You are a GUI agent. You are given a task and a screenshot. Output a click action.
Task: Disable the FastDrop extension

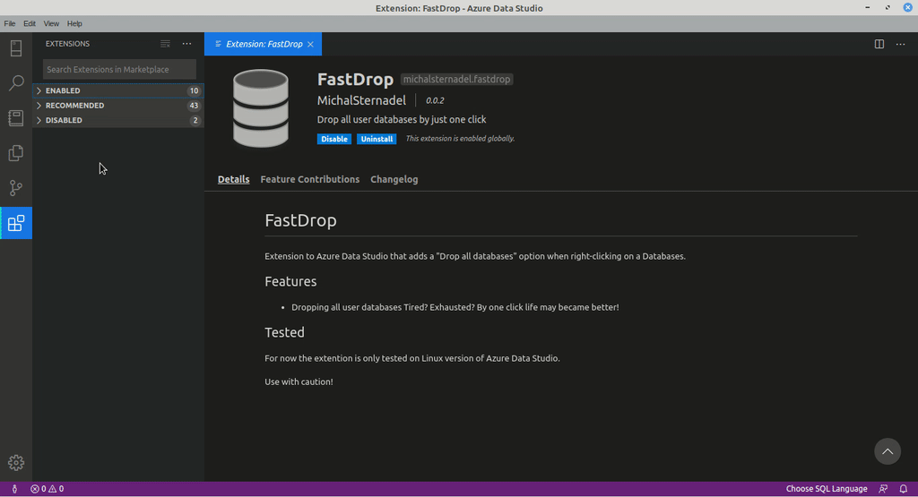334,139
